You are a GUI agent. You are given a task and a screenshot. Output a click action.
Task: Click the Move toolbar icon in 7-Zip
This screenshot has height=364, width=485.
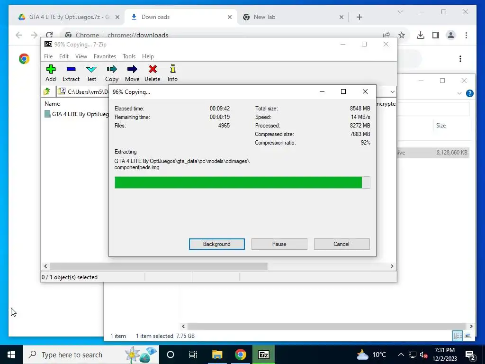132,73
